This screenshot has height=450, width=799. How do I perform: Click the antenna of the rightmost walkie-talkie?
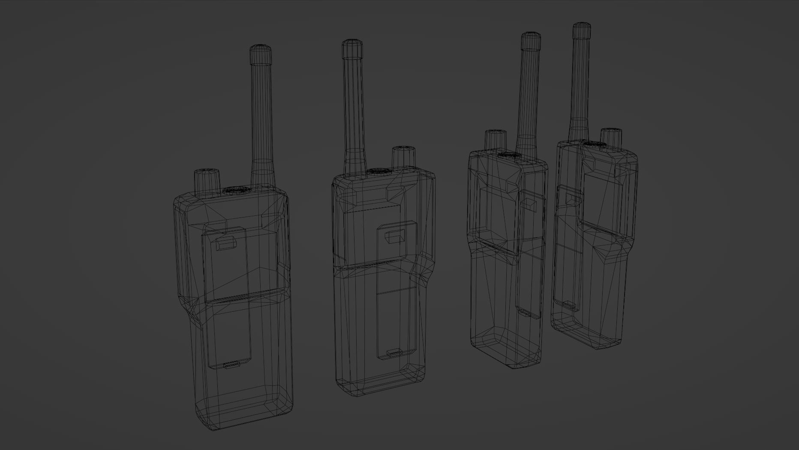tap(581, 81)
